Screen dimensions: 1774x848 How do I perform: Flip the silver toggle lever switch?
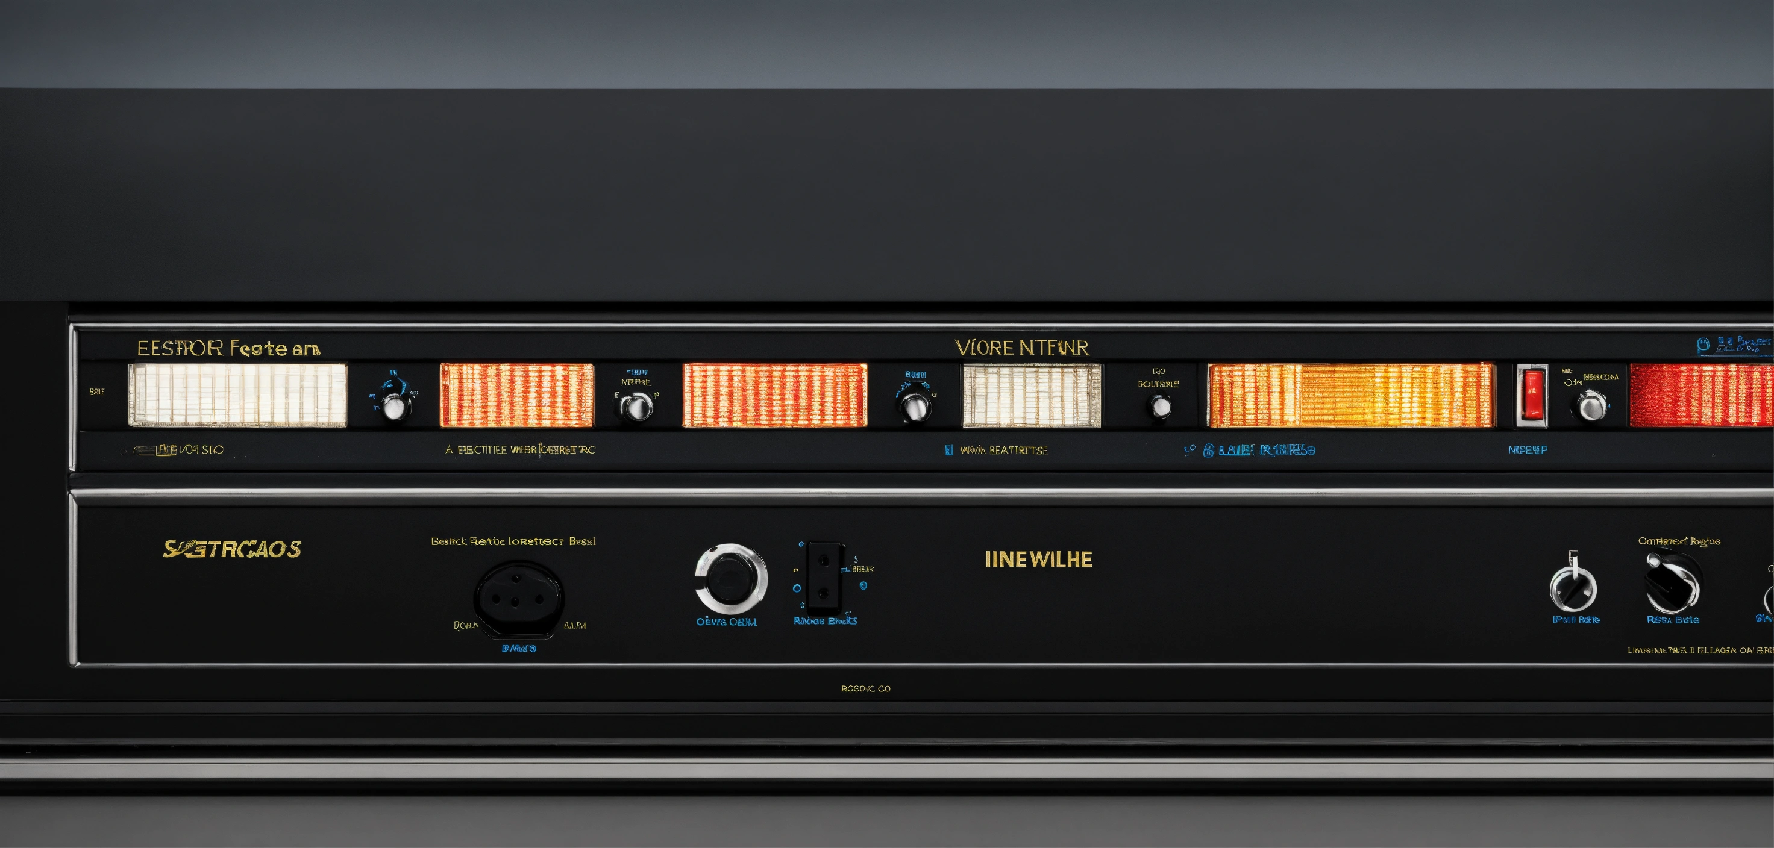pyautogui.click(x=1573, y=585)
